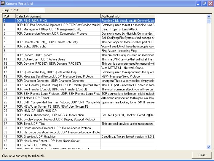Click 'Possible Agent 31, Hackers Paradise' cell
The height and width of the screenshot is (161, 214).
pos(128,115)
